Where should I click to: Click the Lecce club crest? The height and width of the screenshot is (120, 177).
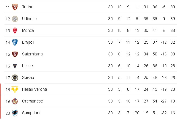[x=15, y=66]
